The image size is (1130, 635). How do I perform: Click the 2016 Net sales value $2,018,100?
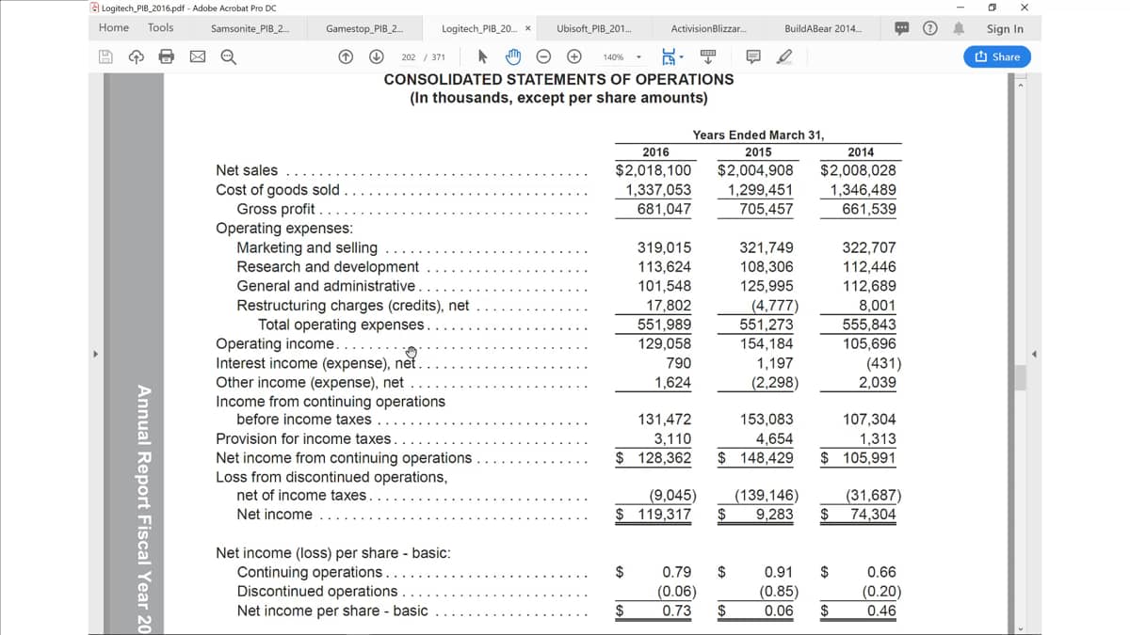click(654, 170)
